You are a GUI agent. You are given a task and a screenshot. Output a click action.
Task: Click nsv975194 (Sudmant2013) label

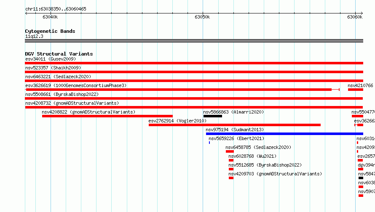click(235, 130)
